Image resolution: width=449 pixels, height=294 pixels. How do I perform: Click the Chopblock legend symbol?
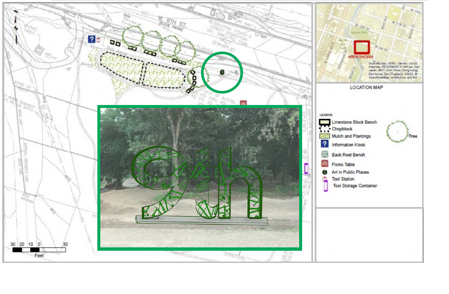coord(324,129)
